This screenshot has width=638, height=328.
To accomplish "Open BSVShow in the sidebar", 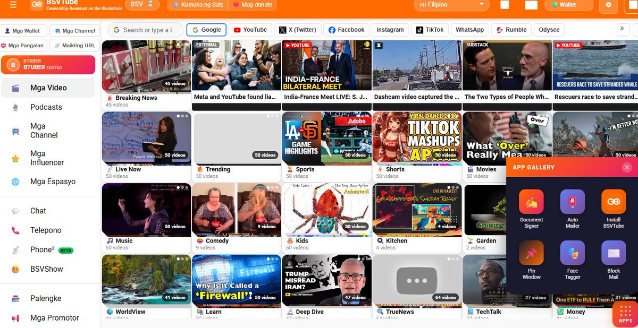I will coord(48,269).
